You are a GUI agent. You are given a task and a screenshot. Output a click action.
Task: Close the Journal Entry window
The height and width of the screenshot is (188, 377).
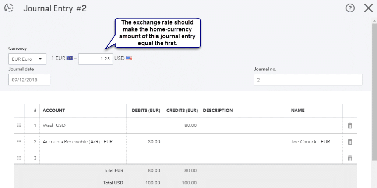pos(368,8)
